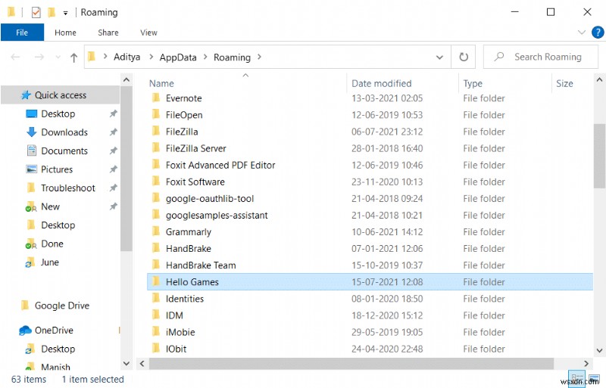Click the pin icon next to Downloads
Image resolution: width=606 pixels, height=388 pixels.
point(113,132)
